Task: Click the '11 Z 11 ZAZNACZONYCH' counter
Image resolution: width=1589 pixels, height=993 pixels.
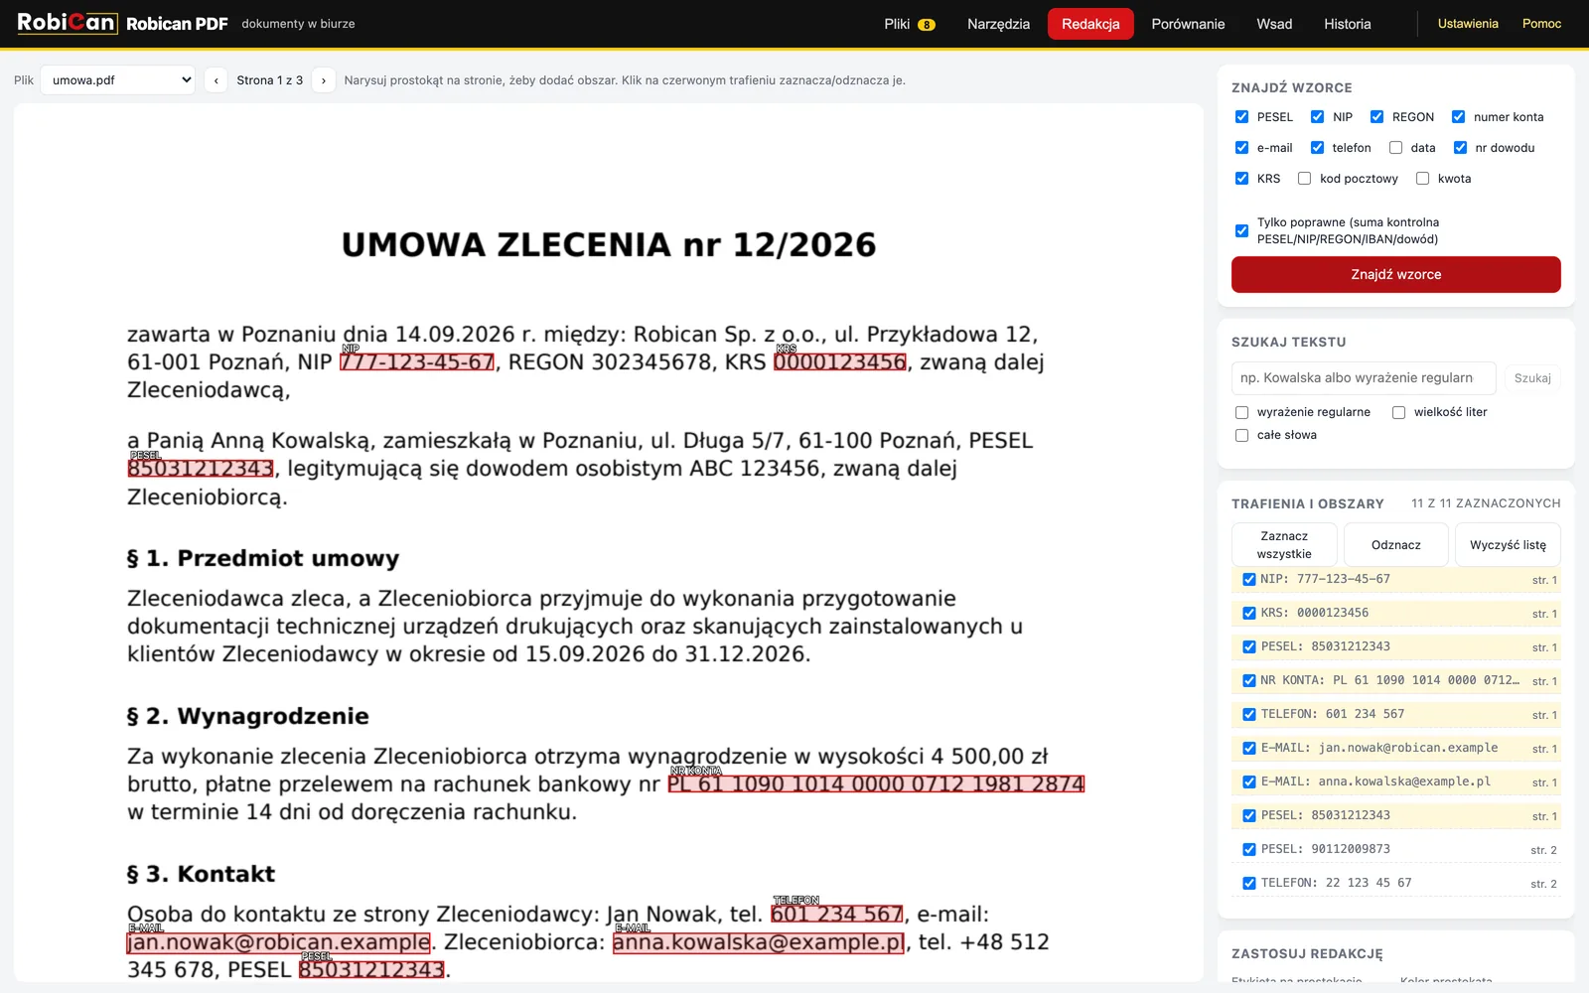Action: pyautogui.click(x=1486, y=503)
